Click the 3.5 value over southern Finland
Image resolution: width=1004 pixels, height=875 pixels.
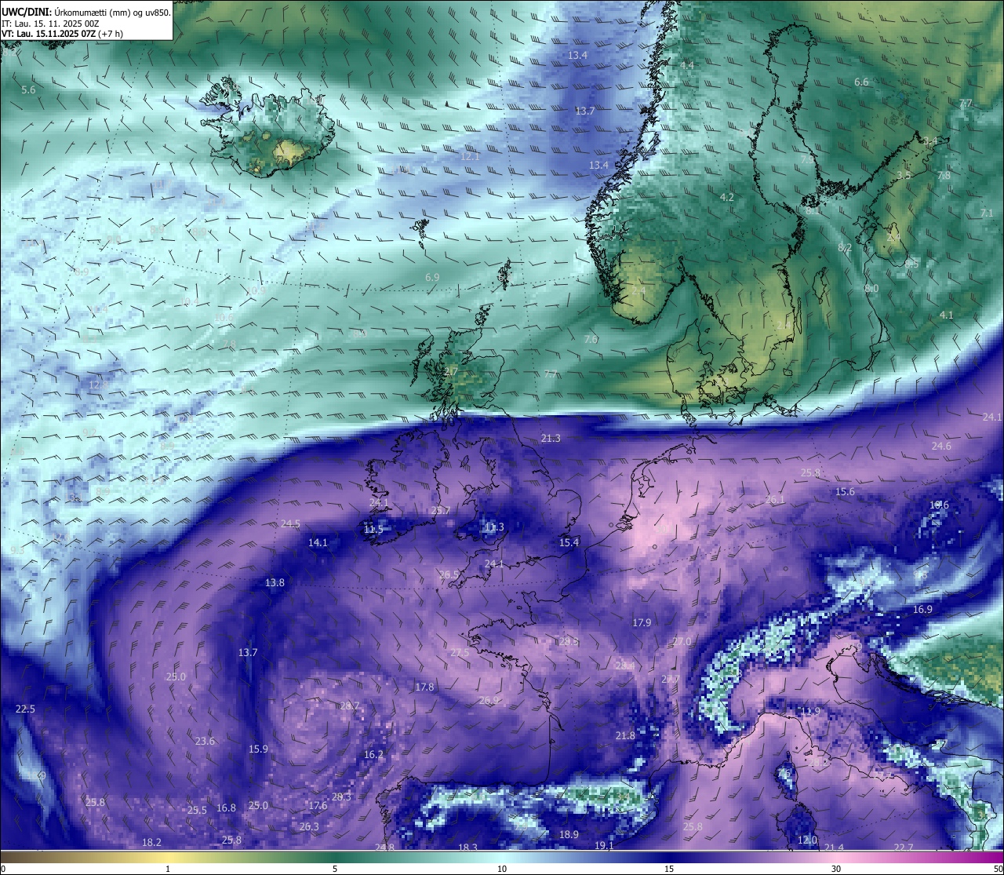904,175
